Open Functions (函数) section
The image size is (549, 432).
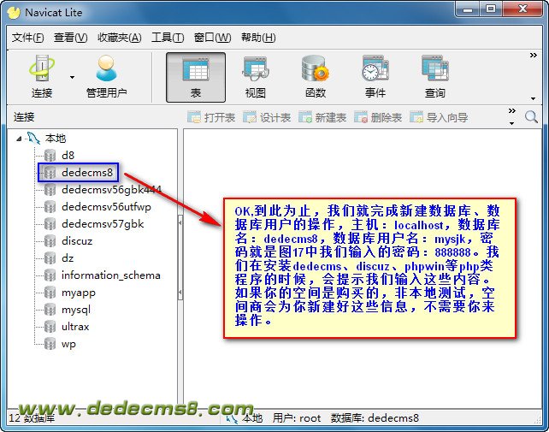click(315, 77)
